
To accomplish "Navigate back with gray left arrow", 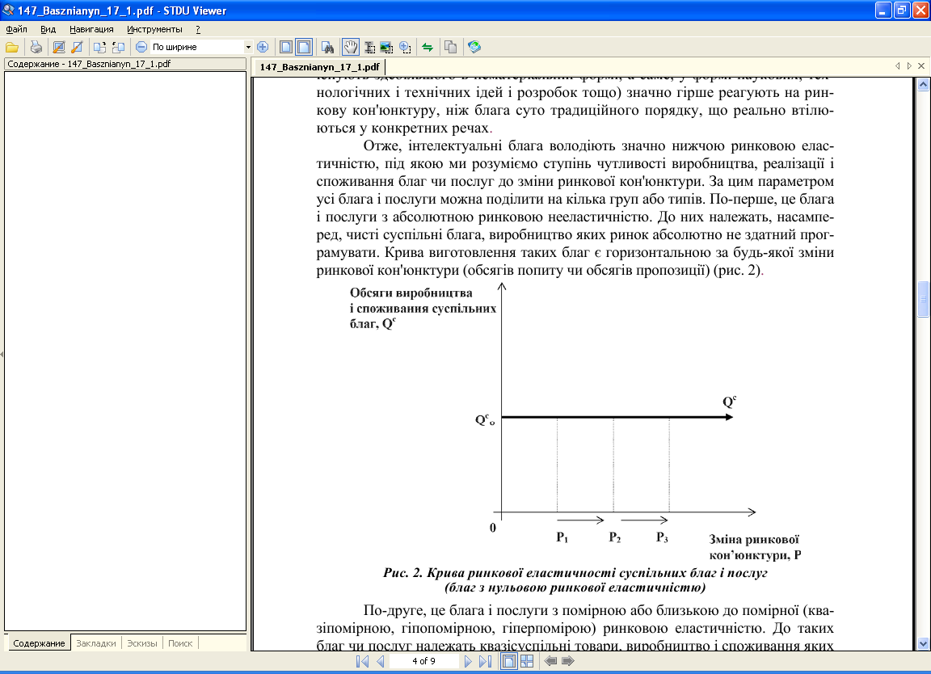I will [x=550, y=661].
